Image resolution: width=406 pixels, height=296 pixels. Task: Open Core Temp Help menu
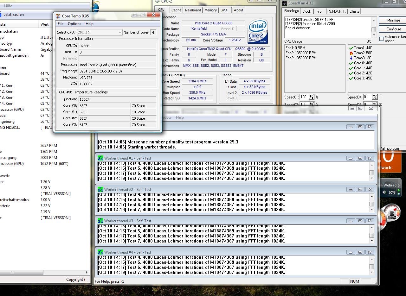point(89,24)
